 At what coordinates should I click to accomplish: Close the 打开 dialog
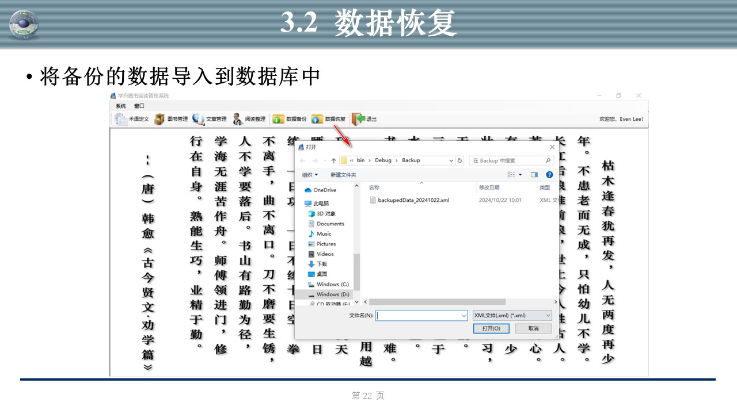pos(552,147)
